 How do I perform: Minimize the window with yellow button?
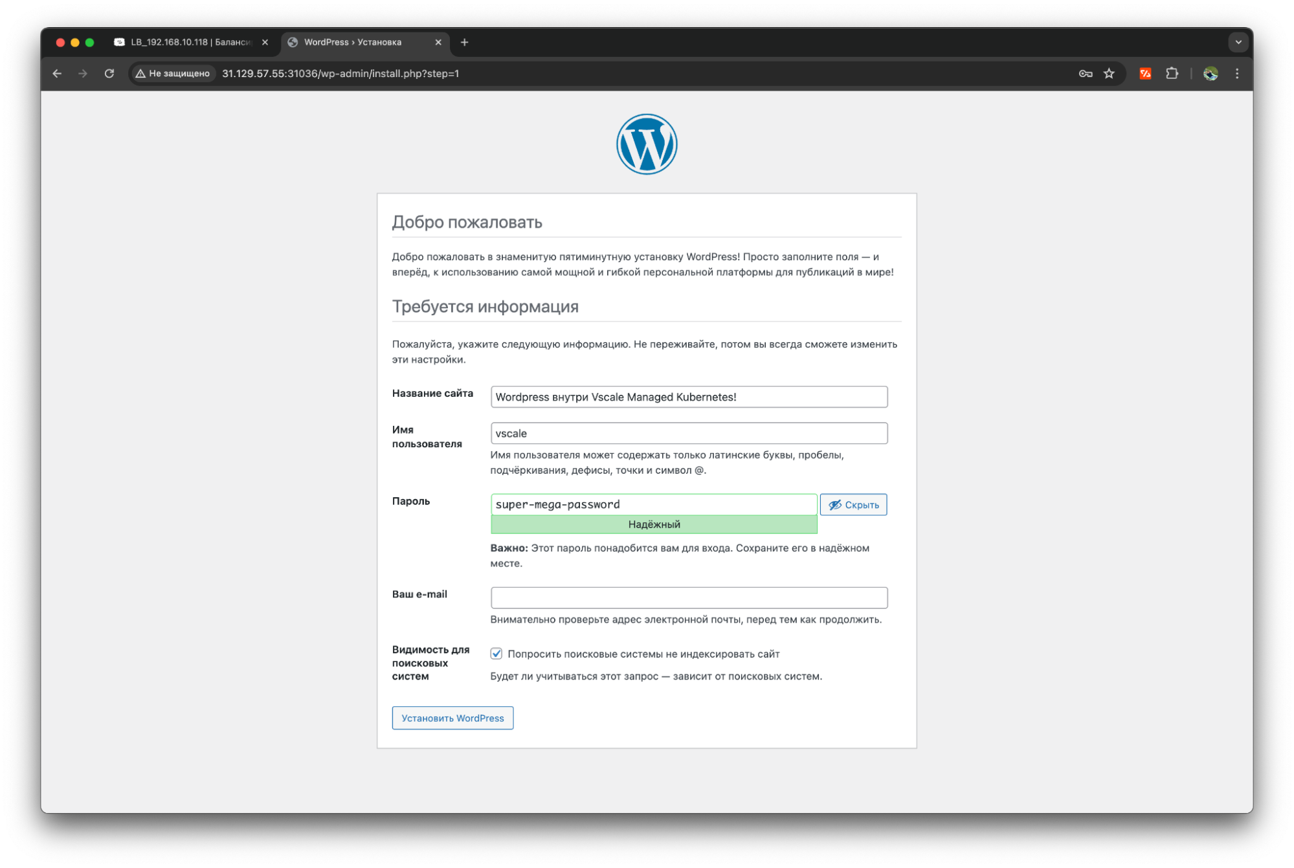(x=75, y=43)
